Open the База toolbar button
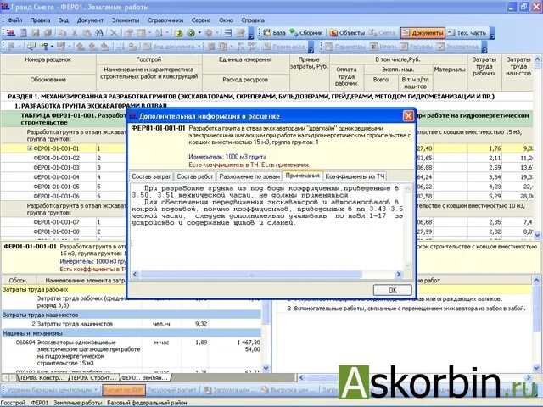The image size is (543, 407). (275, 33)
